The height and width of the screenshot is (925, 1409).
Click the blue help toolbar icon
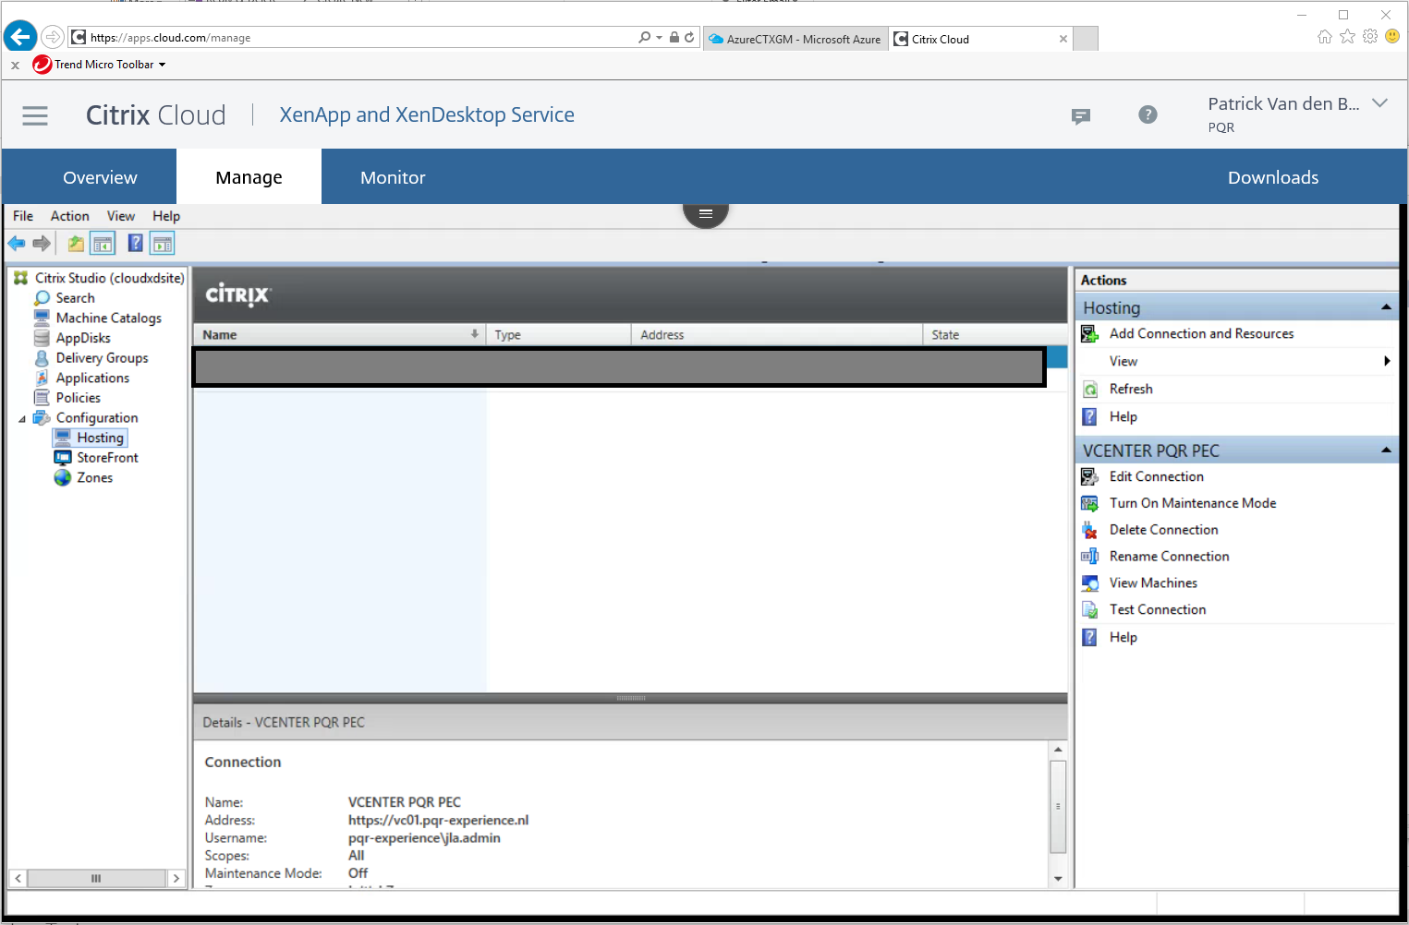[x=136, y=244]
